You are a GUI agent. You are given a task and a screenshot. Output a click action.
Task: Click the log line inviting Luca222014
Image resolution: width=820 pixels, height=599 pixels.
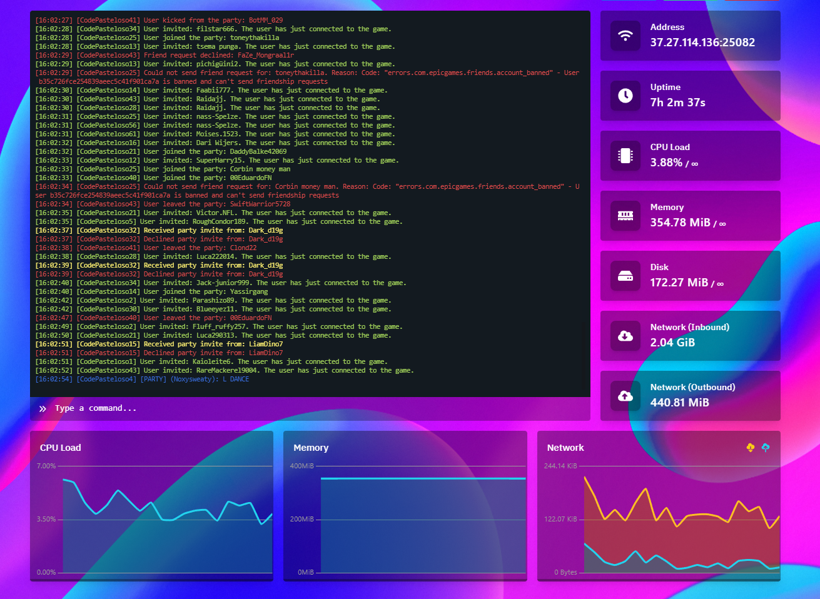point(213,256)
